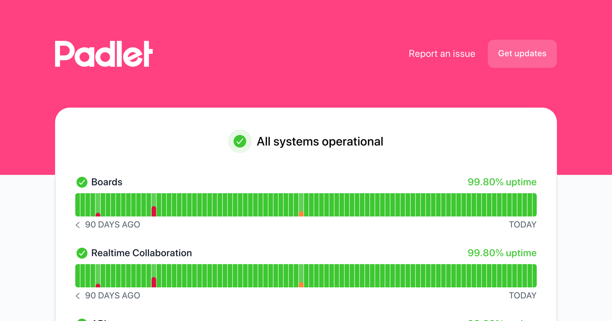Select the TODAY label on Boards timeline
This screenshot has width=612, height=321.
[x=523, y=225]
